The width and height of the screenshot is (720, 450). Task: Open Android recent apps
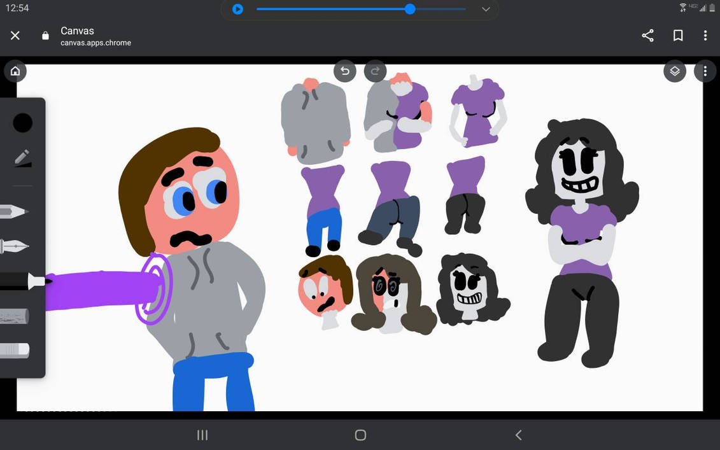tap(202, 435)
